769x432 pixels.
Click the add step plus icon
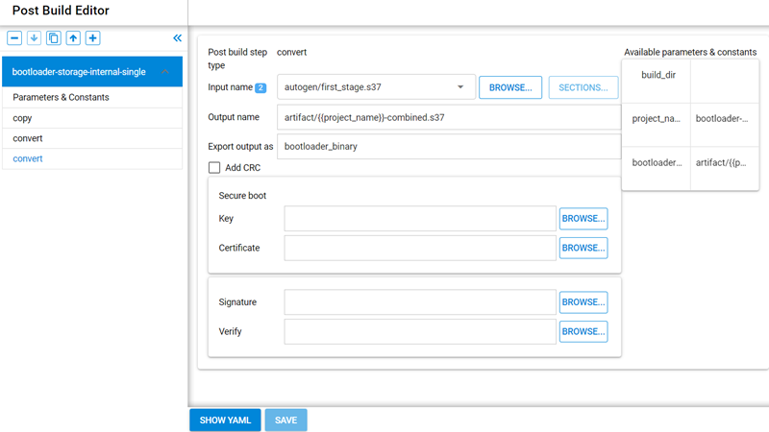click(92, 38)
